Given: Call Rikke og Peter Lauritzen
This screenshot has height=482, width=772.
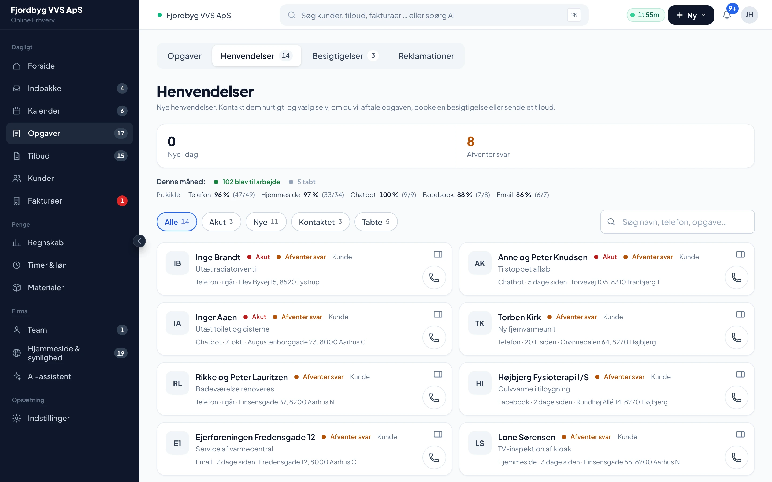Looking at the screenshot, I should pos(434,397).
